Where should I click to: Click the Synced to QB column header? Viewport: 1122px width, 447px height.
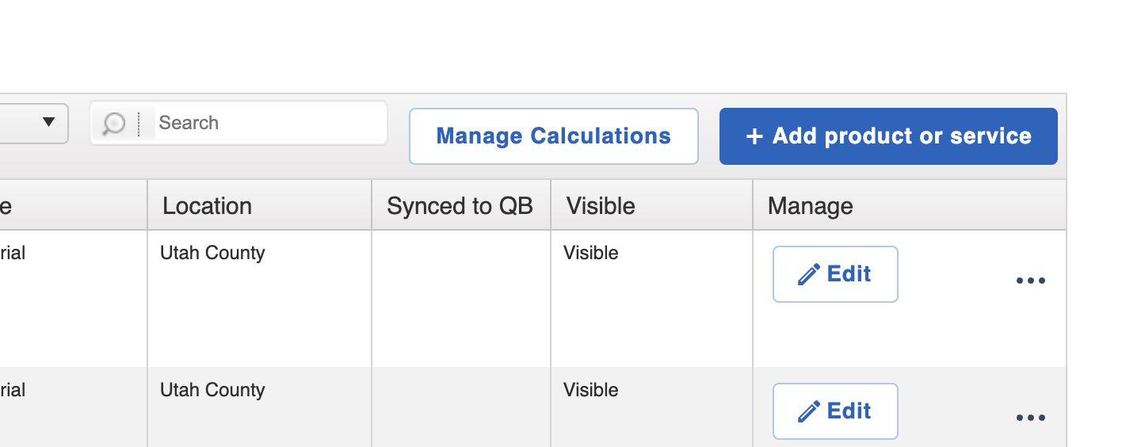tap(460, 206)
